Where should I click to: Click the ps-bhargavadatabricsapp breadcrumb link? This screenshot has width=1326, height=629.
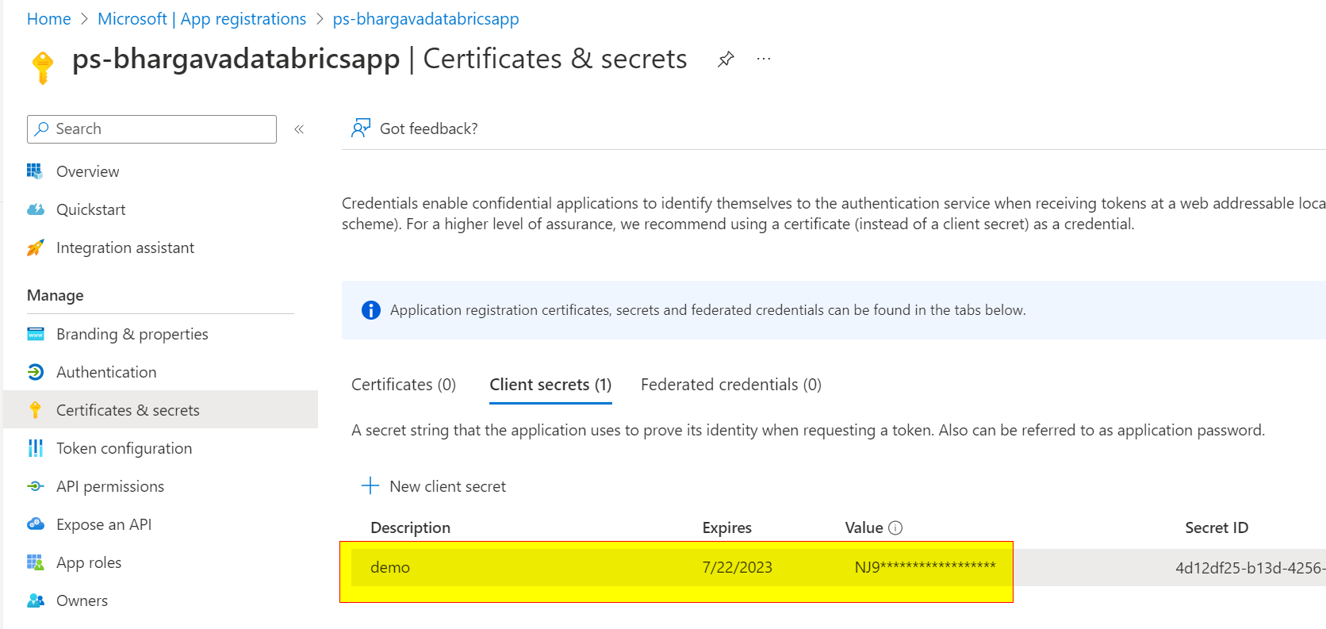(426, 19)
